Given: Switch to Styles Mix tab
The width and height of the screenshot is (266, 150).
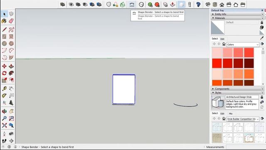Looking at the screenshot, I should coord(231,113).
